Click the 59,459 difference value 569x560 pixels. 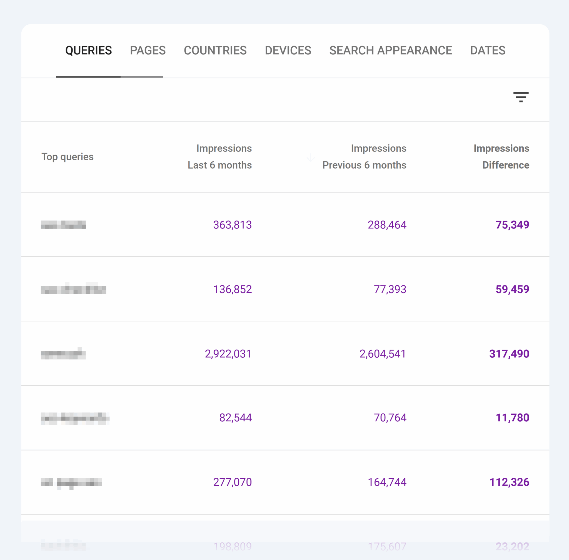[x=512, y=289]
